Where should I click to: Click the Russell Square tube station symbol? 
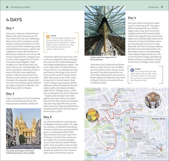[x=116, y=96]
